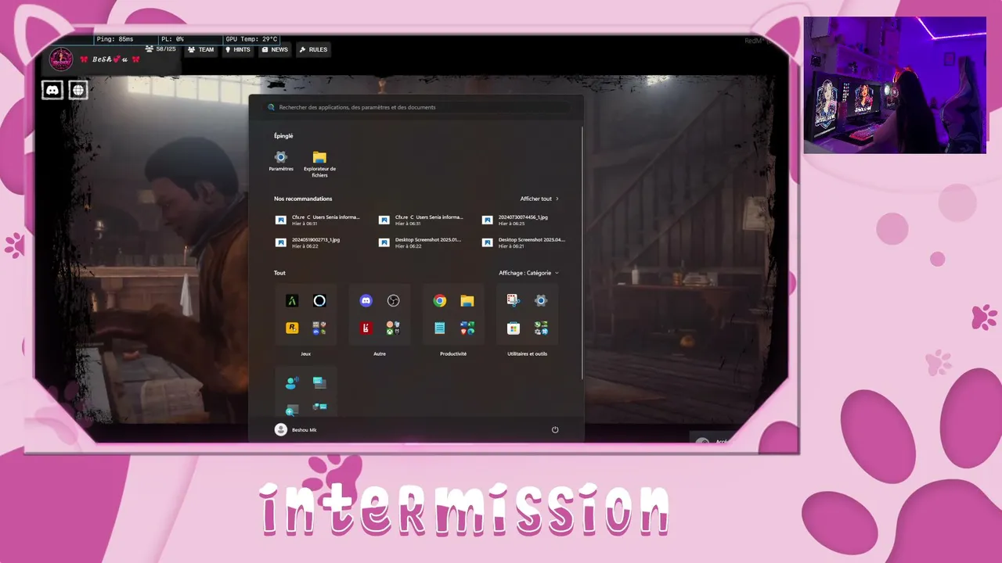Expand more apps in the Jeux folder
Image resolution: width=1002 pixels, height=563 pixels.
pos(319,328)
